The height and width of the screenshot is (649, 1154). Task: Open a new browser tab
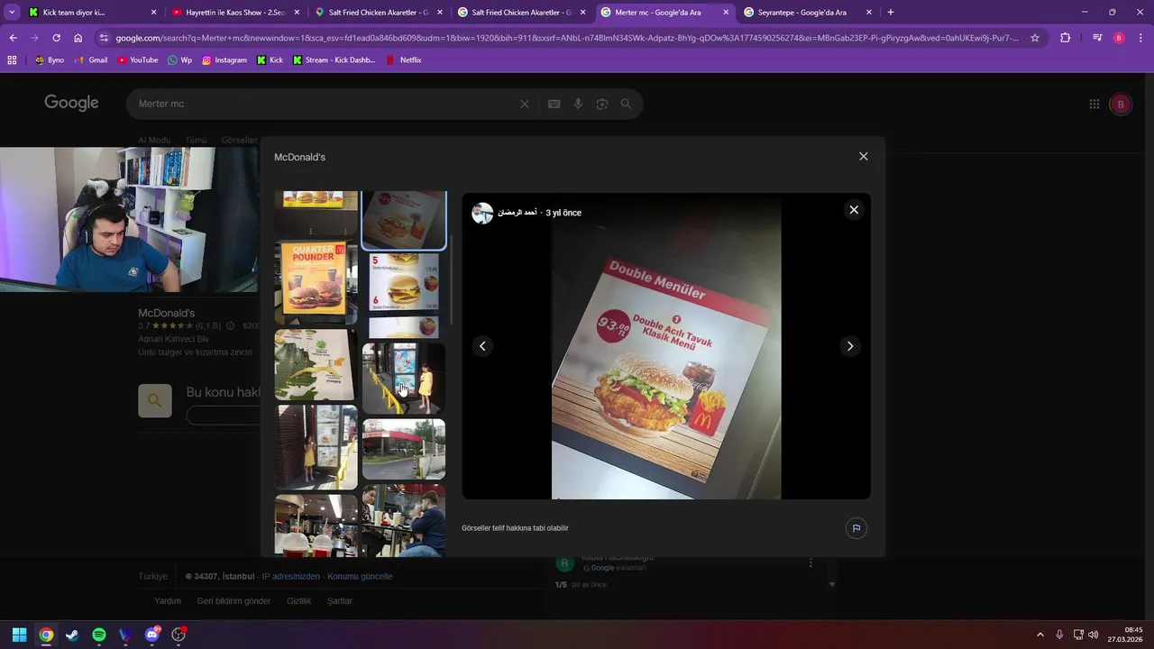[x=891, y=13]
